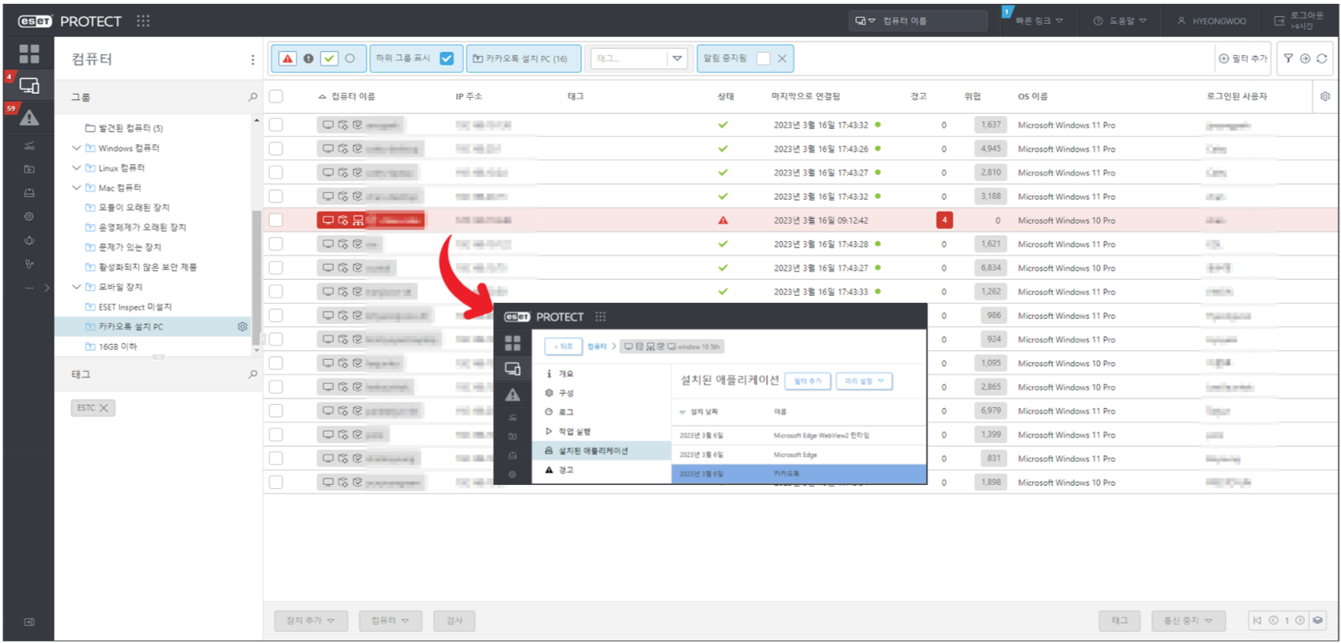Open the Tasks play-folder icon in sidebar
The image size is (1341, 643).
[x=29, y=169]
